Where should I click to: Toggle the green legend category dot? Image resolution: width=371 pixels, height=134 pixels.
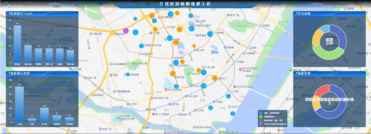[261, 120]
